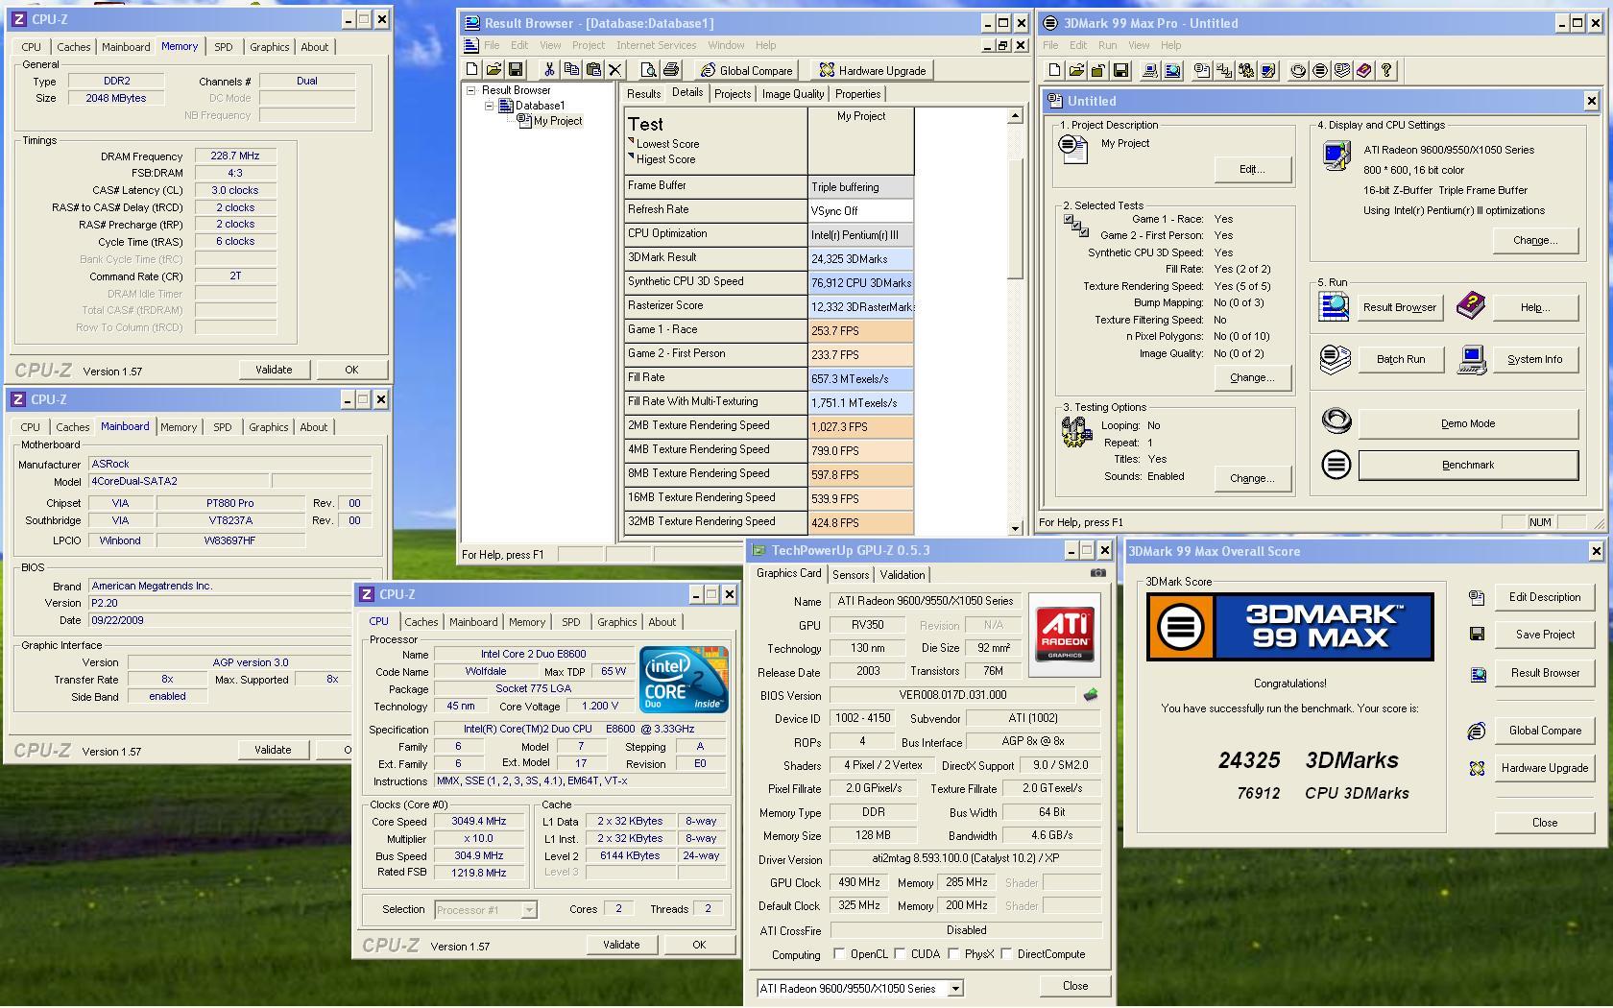
Task: Click Batch Run button in 3DMark
Action: [1401, 359]
